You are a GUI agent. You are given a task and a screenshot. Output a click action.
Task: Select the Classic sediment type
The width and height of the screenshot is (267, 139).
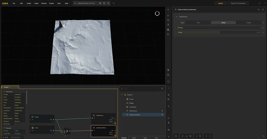coord(248,23)
